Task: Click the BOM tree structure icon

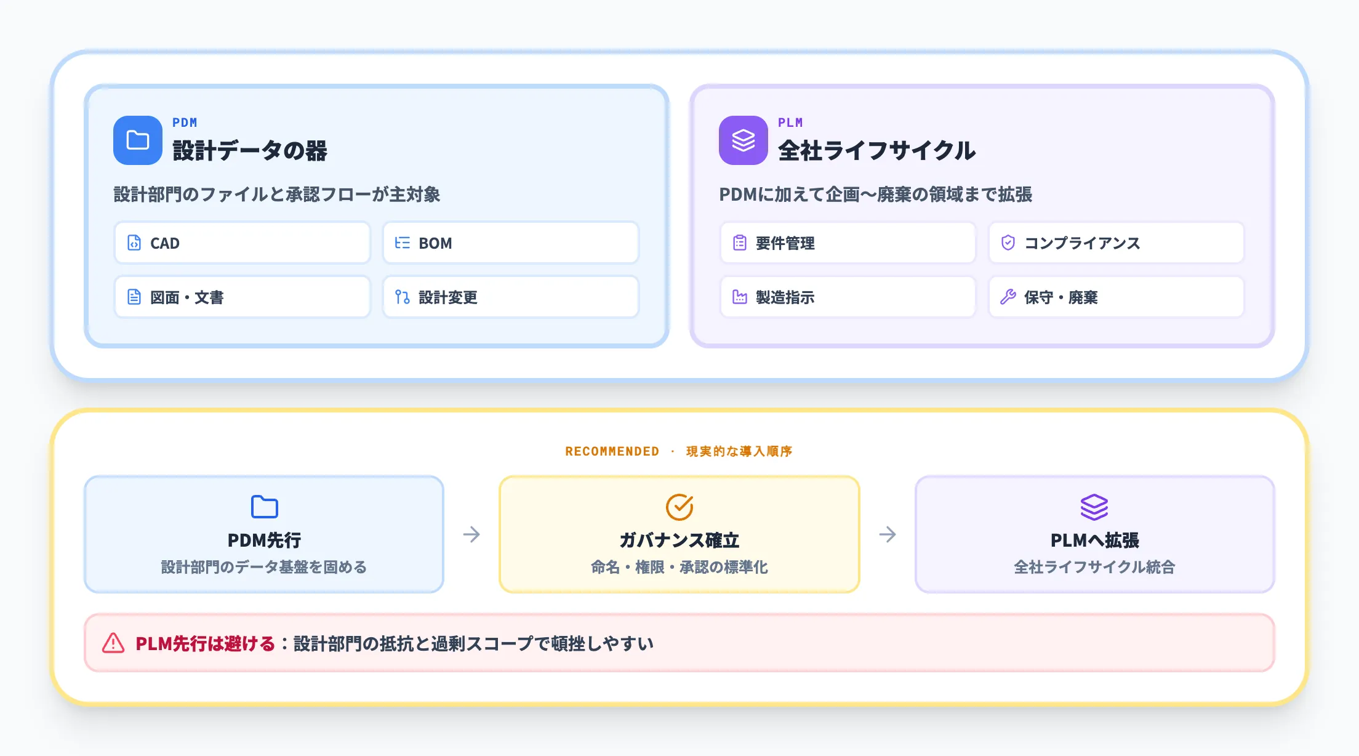Action: click(403, 243)
